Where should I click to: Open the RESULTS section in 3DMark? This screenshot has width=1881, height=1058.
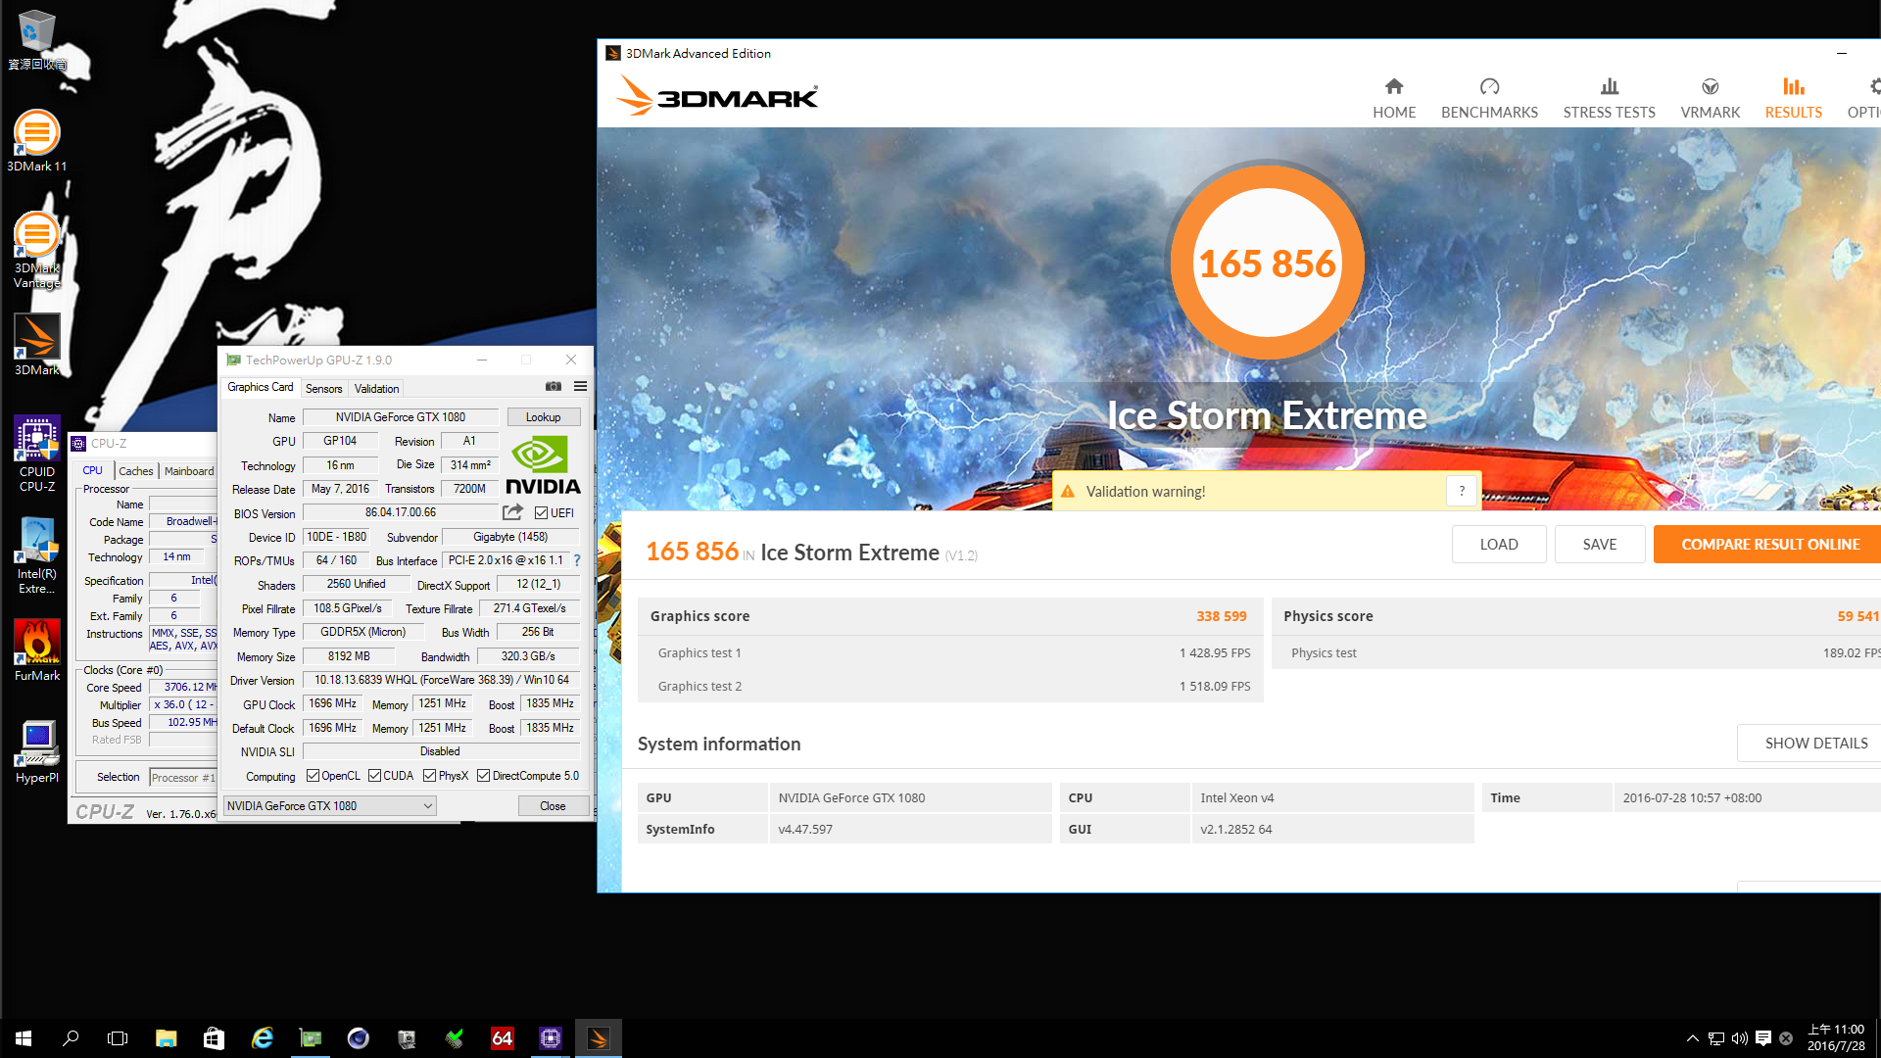click(1793, 98)
